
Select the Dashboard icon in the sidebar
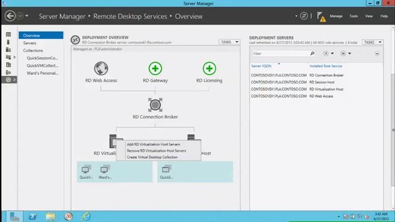(8, 35)
